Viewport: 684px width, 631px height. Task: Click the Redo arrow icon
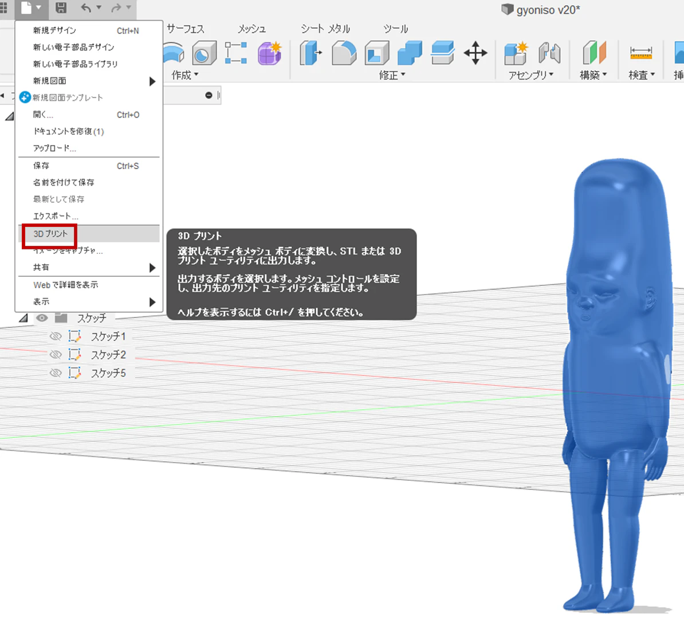click(116, 7)
